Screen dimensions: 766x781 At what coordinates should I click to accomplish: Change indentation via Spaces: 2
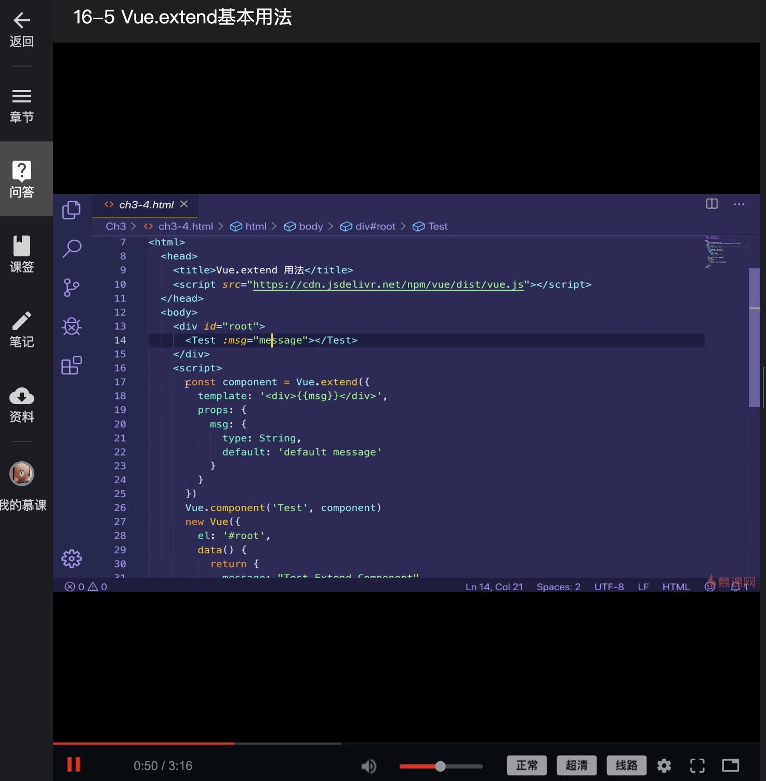pos(559,587)
